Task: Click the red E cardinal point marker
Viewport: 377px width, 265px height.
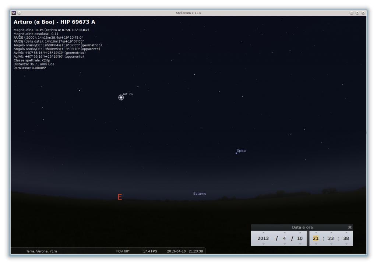Action: point(120,197)
